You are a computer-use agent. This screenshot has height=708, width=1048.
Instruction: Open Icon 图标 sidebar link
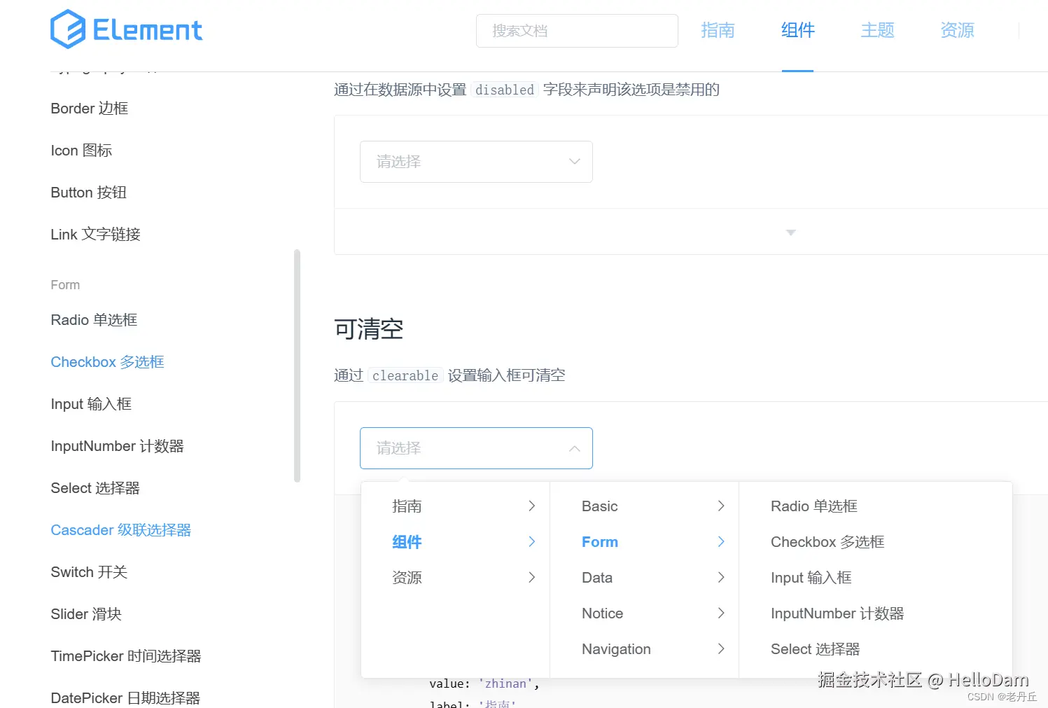click(x=81, y=151)
